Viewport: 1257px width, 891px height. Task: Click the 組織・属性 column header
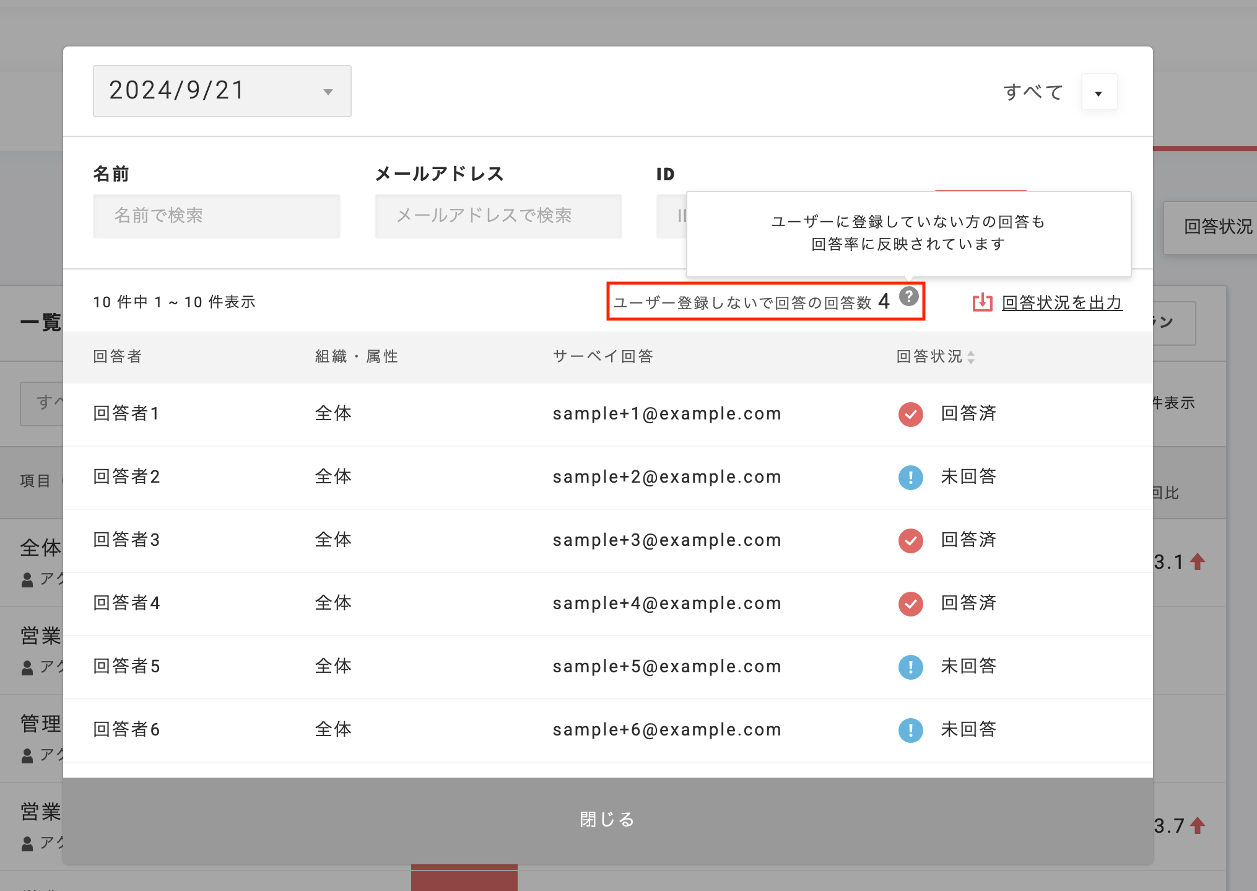coord(356,356)
